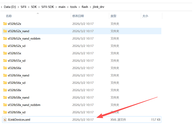Click the sf32lb52x folder icon
194x126 pixels.
(5, 24)
